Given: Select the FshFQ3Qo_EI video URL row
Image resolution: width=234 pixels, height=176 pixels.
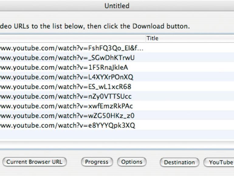Looking at the screenshot, I should coord(71,48).
